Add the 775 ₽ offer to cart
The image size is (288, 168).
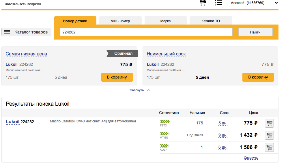269,123
